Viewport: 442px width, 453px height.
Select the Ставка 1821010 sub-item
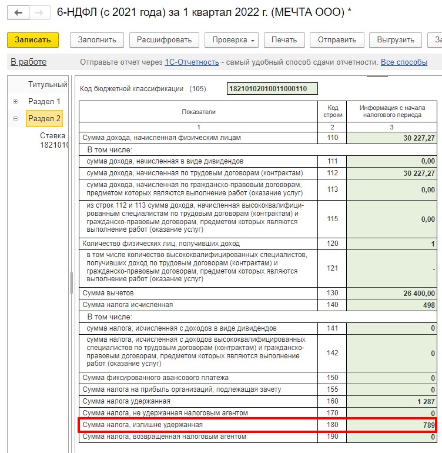tap(54, 140)
